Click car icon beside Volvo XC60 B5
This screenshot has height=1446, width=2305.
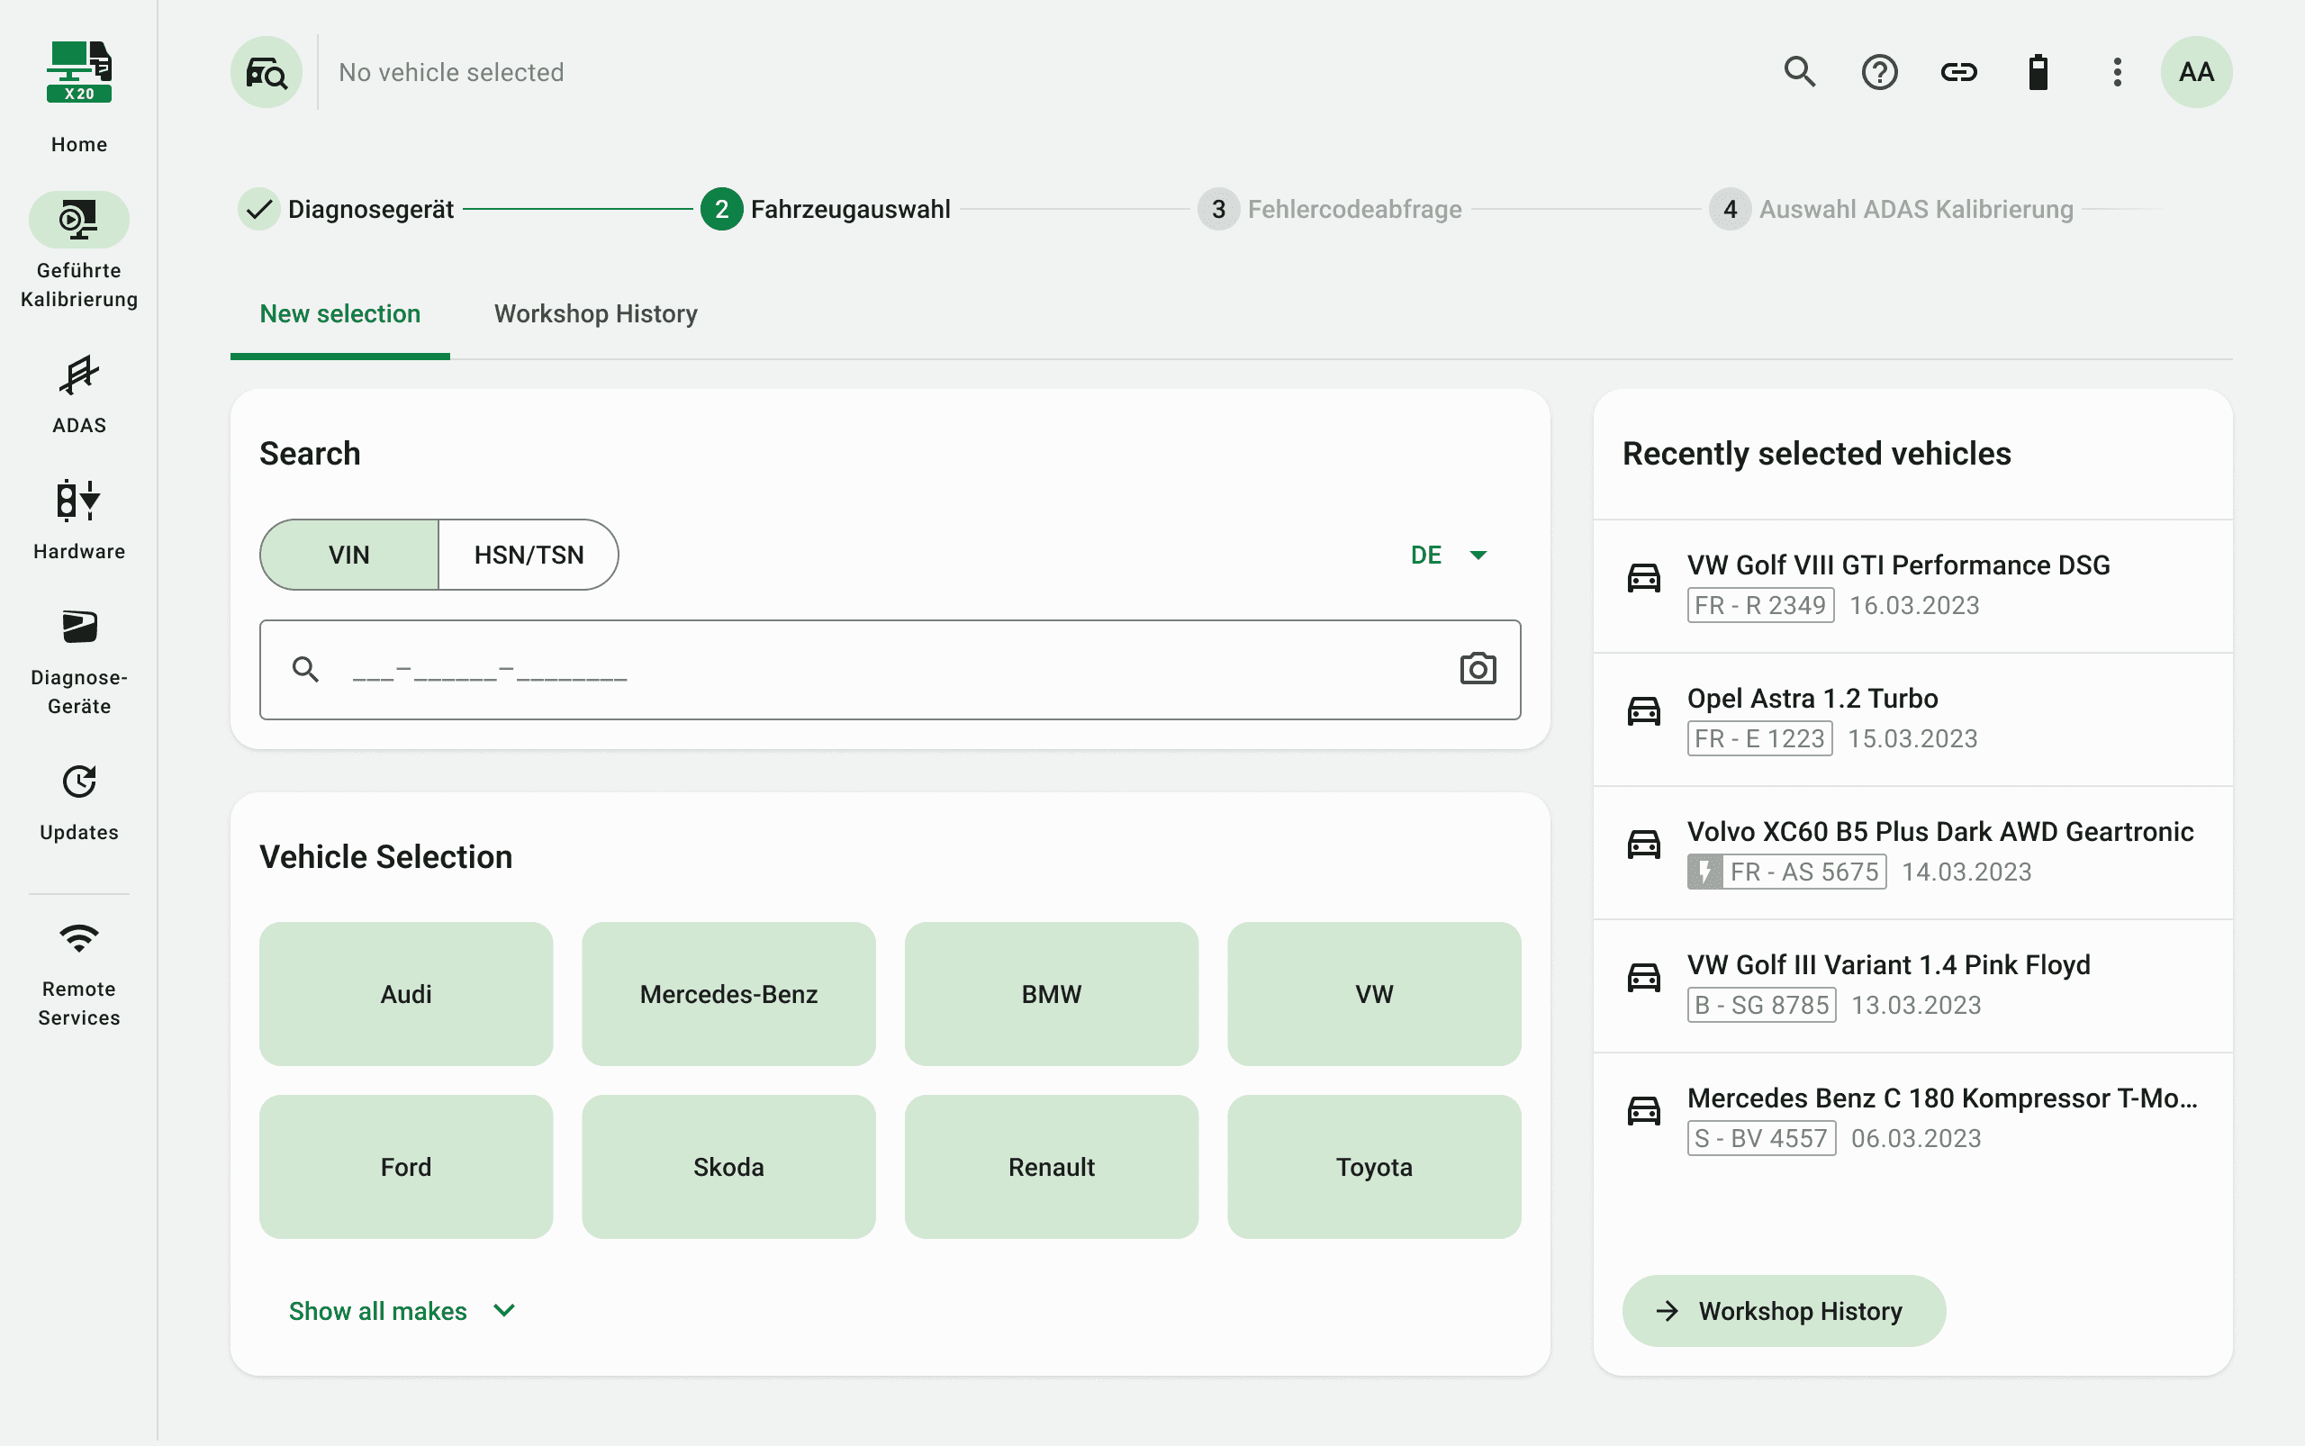click(1644, 843)
